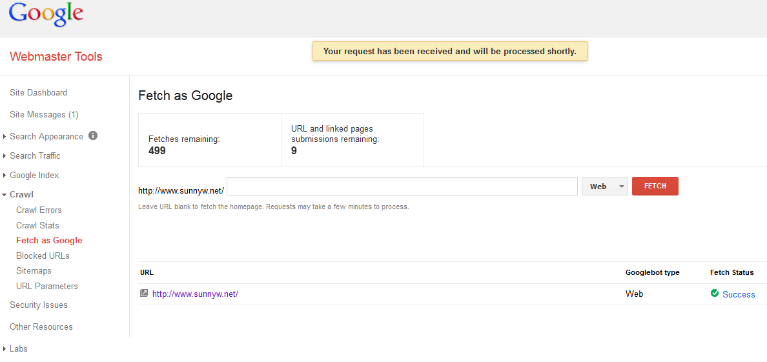Screen dimensions: 767x362
Task: Open Blocked URLs page
Action: tap(43, 256)
